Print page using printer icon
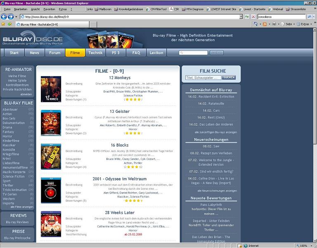Screen dimensions: 317x248 [274, 24]
